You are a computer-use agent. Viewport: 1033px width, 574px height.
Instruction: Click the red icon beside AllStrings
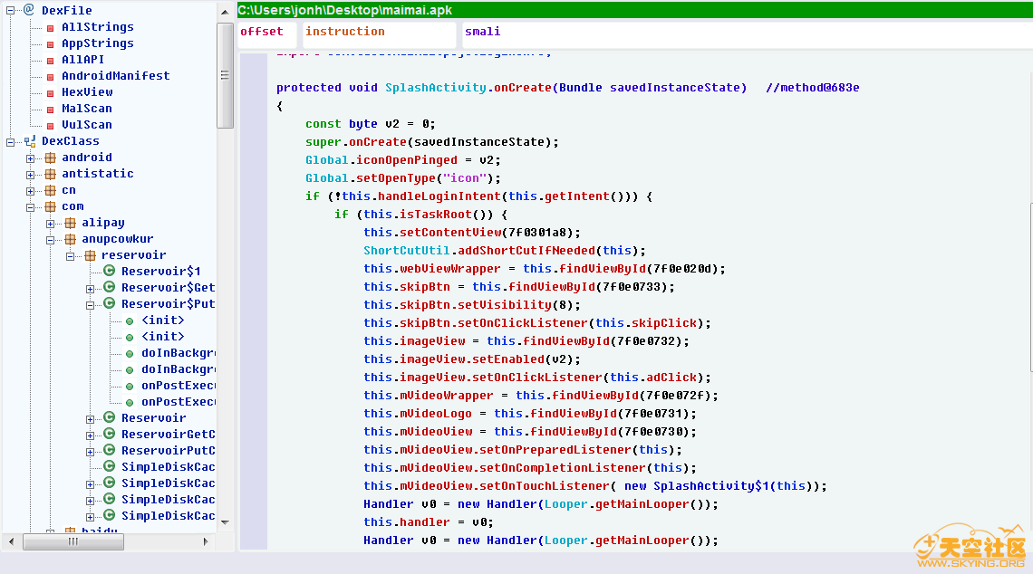[50, 27]
